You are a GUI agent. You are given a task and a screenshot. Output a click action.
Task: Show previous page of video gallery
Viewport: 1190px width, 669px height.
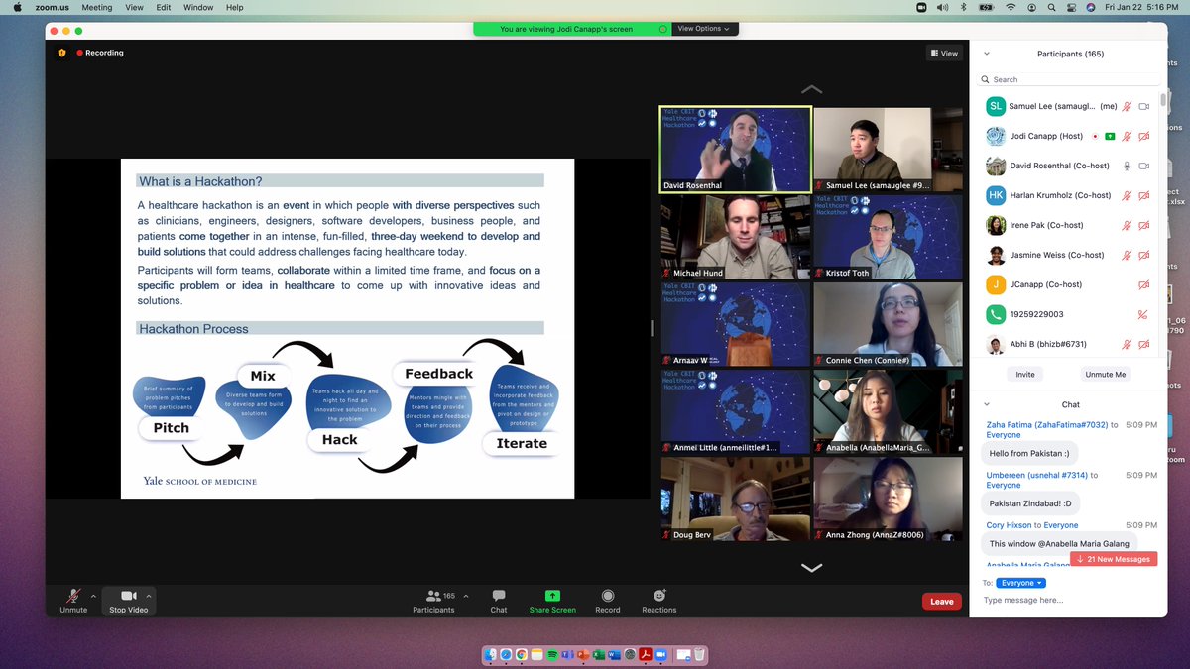coord(811,89)
